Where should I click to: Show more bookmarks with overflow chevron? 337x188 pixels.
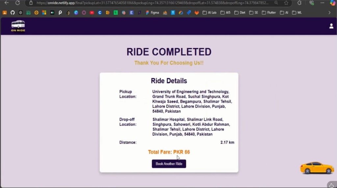[x=329, y=13]
